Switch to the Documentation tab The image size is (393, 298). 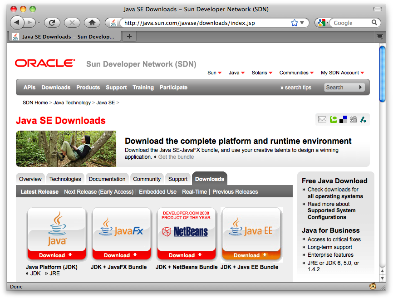(x=107, y=179)
